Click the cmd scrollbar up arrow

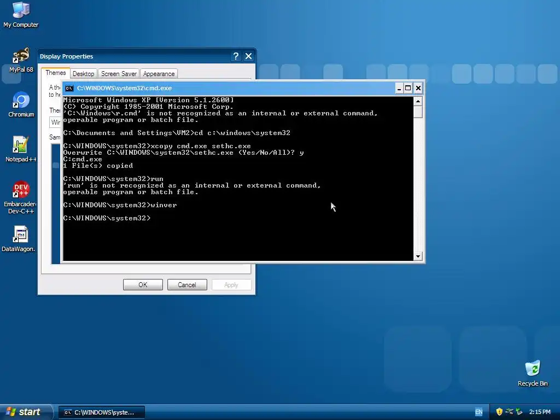[x=418, y=101]
